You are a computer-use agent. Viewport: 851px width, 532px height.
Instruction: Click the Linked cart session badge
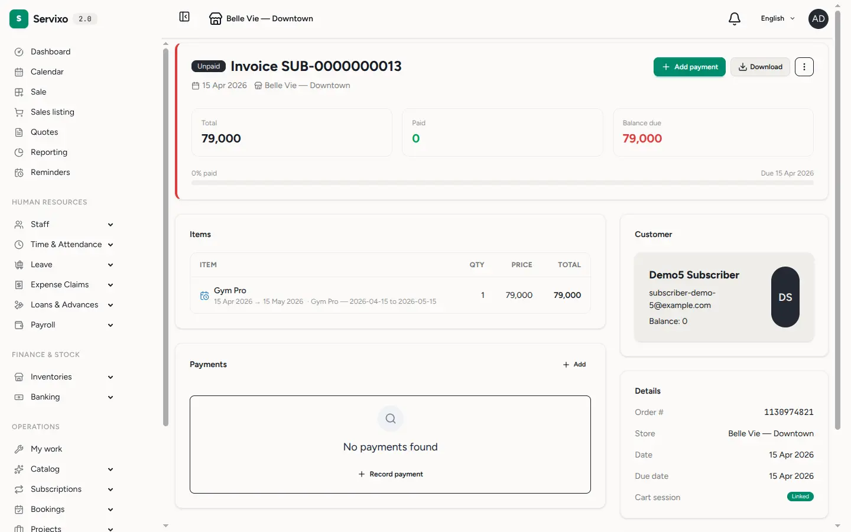pos(800,497)
